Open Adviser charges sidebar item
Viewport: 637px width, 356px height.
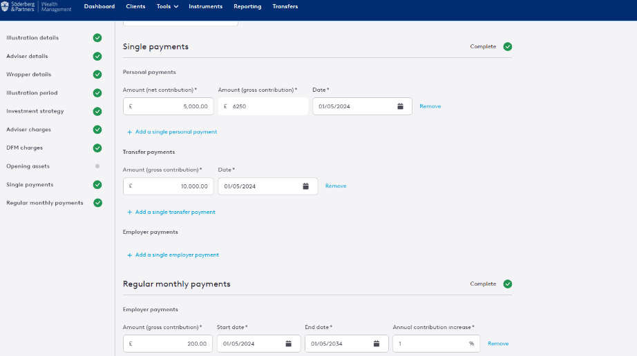tap(28, 130)
